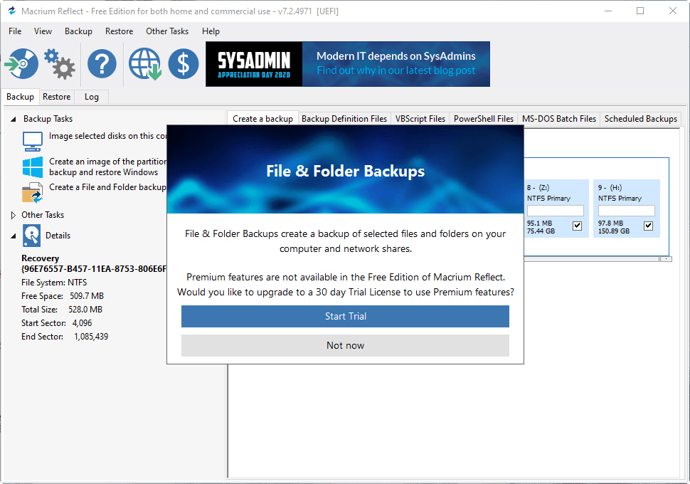Click the Z: partition usage bar
This screenshot has height=484, width=690.
[556, 211]
